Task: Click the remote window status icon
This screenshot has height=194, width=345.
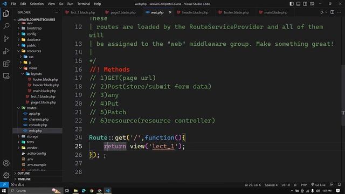Action: pyautogui.click(x=4, y=184)
